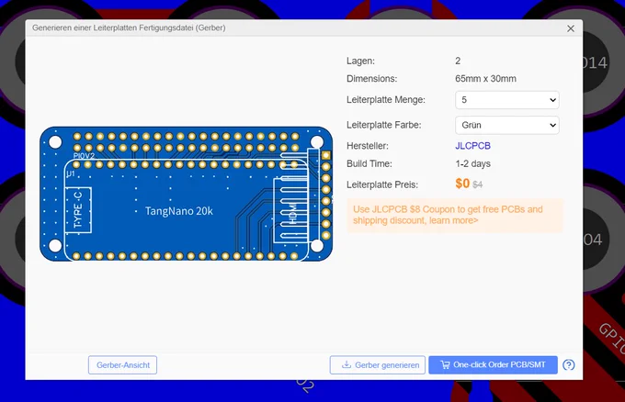Click the 'Hersteller:' label
The image size is (625, 402).
click(367, 146)
